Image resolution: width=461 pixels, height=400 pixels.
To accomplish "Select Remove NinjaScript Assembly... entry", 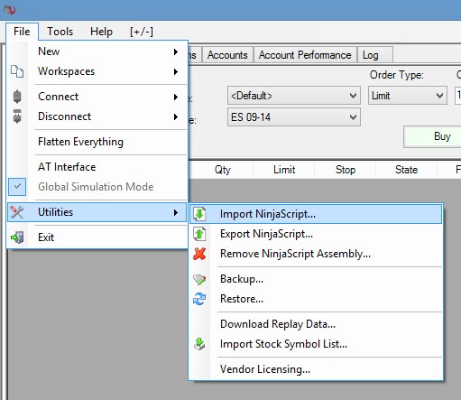I will [316, 254].
